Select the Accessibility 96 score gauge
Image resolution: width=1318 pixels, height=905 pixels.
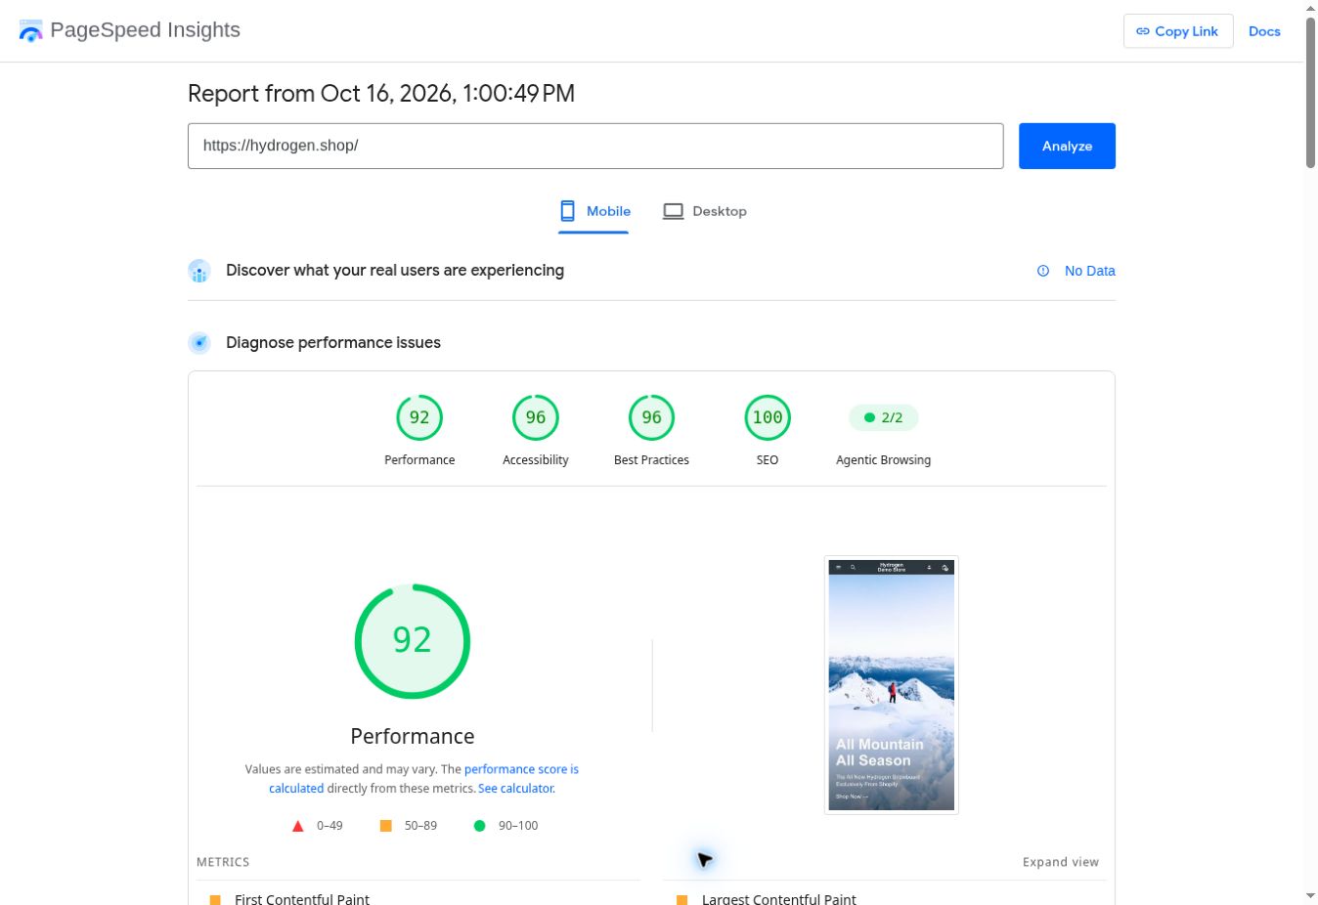click(536, 417)
